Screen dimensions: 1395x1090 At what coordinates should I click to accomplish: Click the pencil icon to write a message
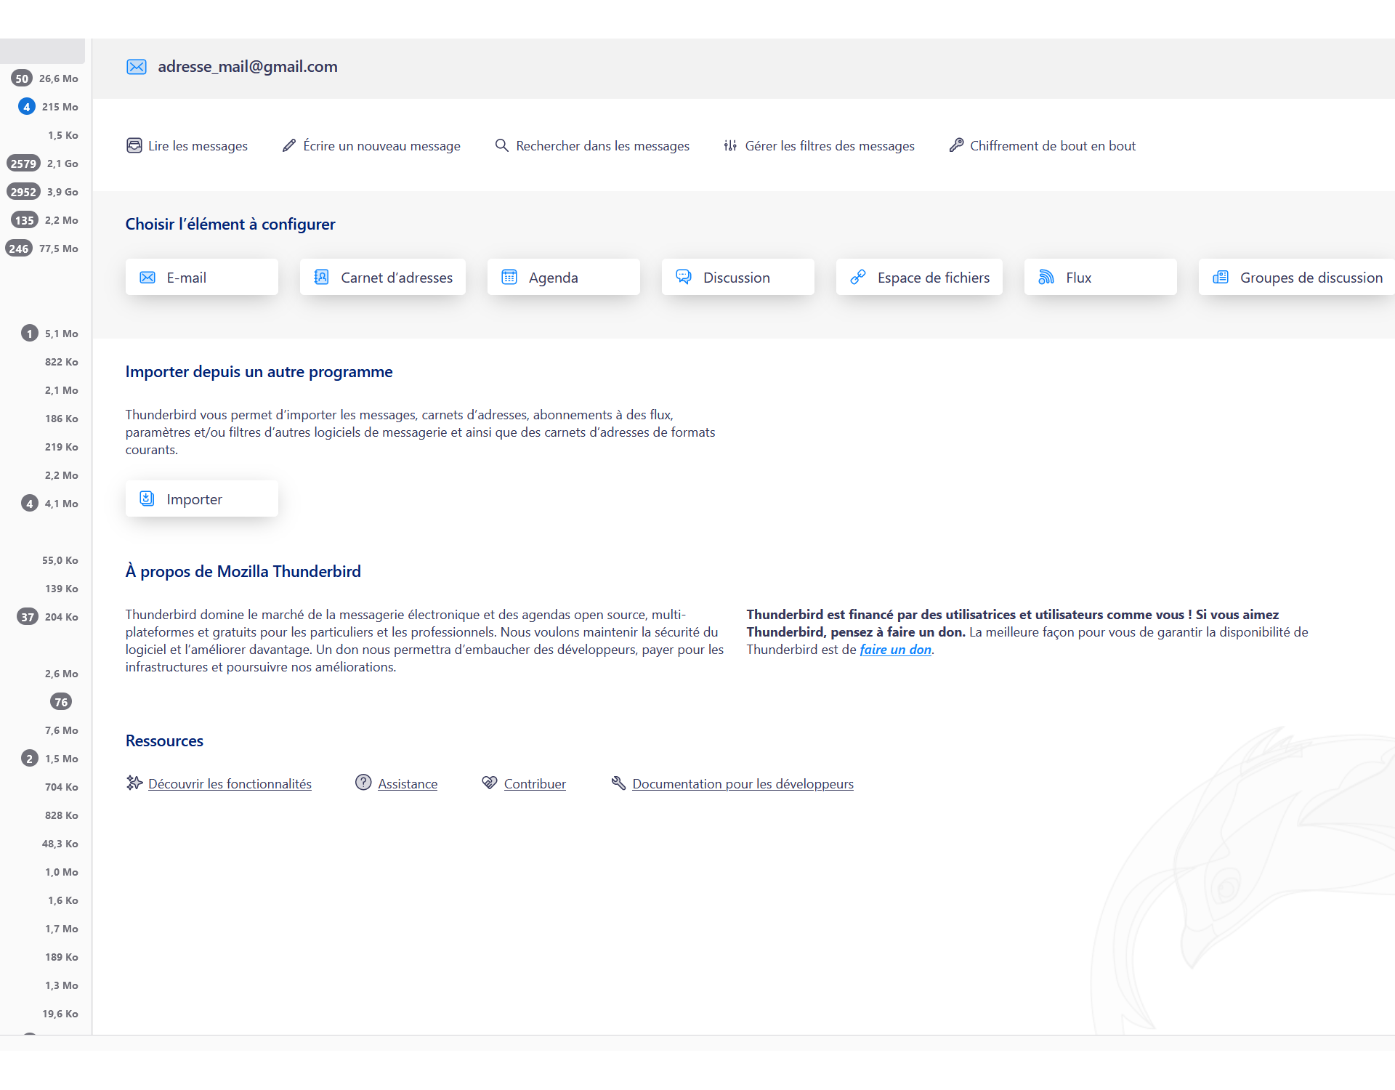tap(289, 145)
